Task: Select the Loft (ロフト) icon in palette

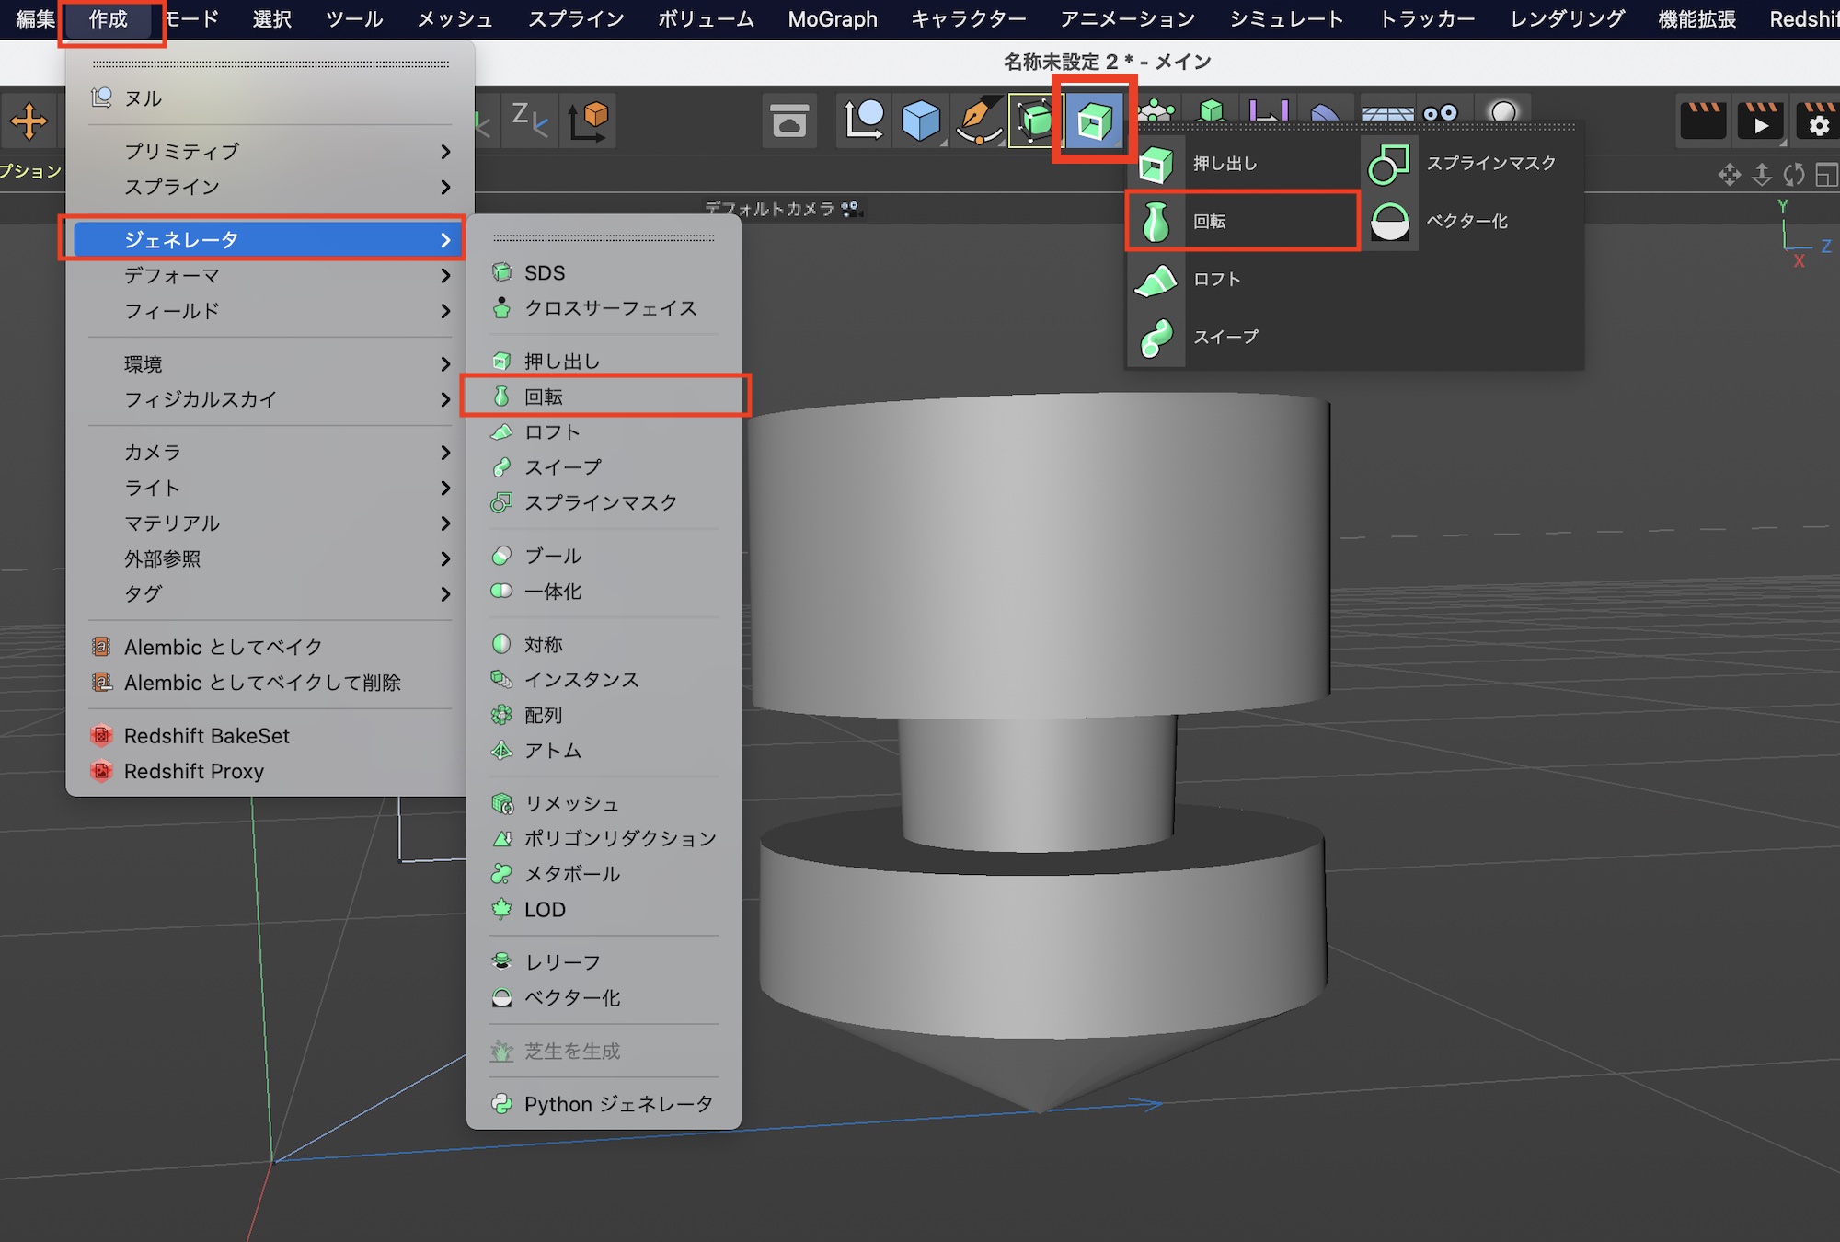Action: point(1156,279)
